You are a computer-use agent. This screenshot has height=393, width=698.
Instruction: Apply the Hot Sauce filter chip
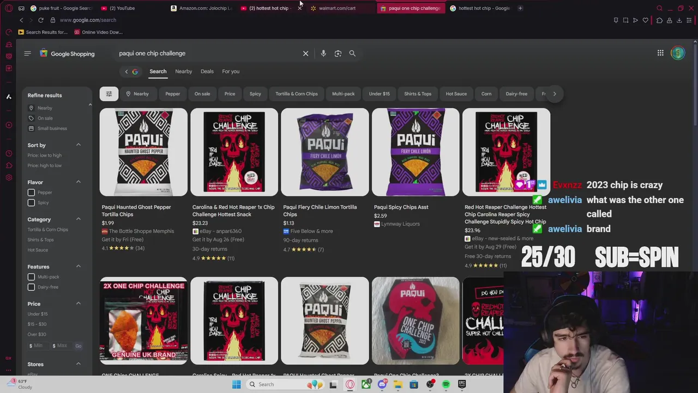coord(456,94)
